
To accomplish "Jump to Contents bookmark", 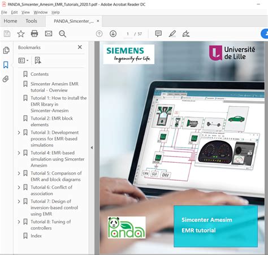I will click(x=40, y=74).
